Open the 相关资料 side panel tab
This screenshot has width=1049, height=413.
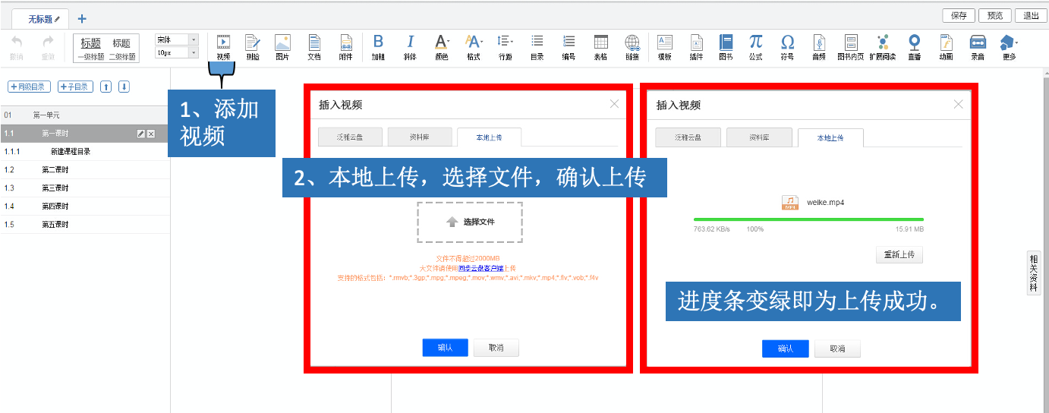pos(1034,272)
